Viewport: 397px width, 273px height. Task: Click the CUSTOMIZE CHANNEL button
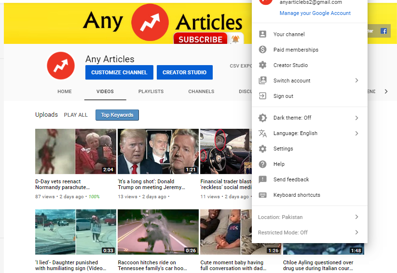(x=119, y=72)
